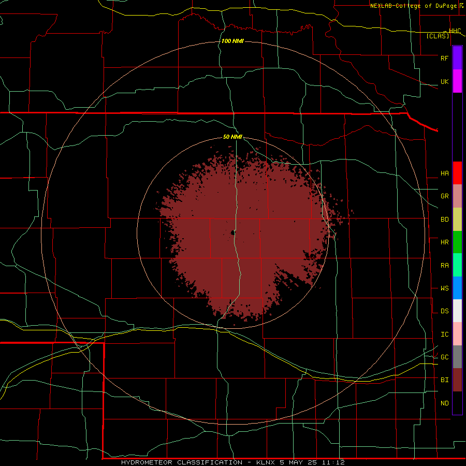
Task: Click the 'RA' legend label
Action: pyautogui.click(x=444, y=265)
